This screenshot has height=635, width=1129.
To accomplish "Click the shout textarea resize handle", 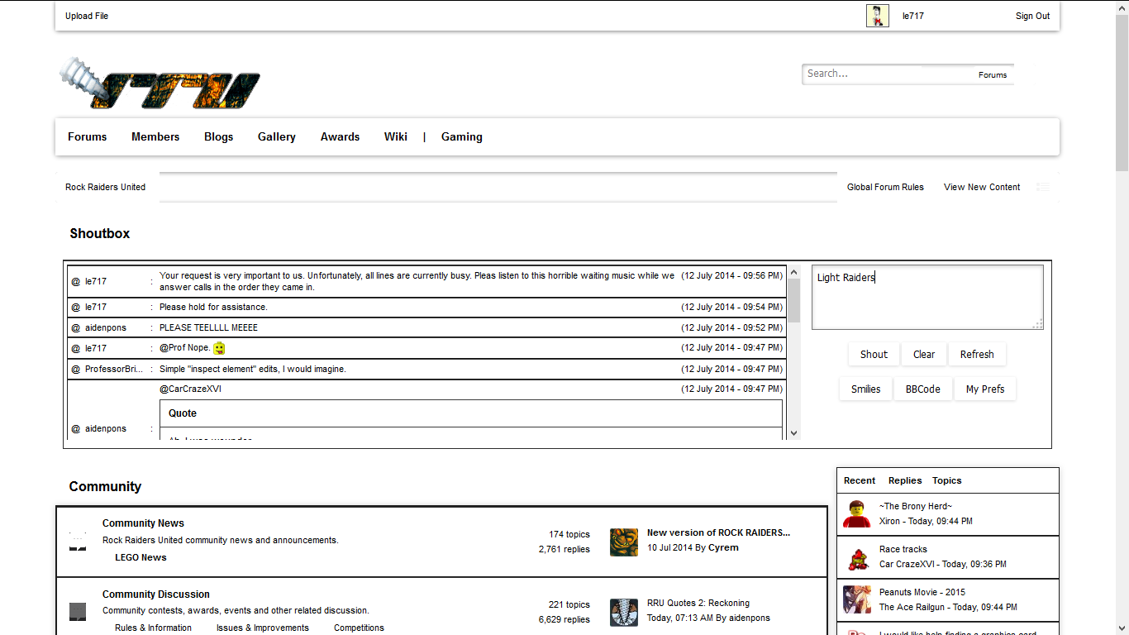I will coord(1037,323).
